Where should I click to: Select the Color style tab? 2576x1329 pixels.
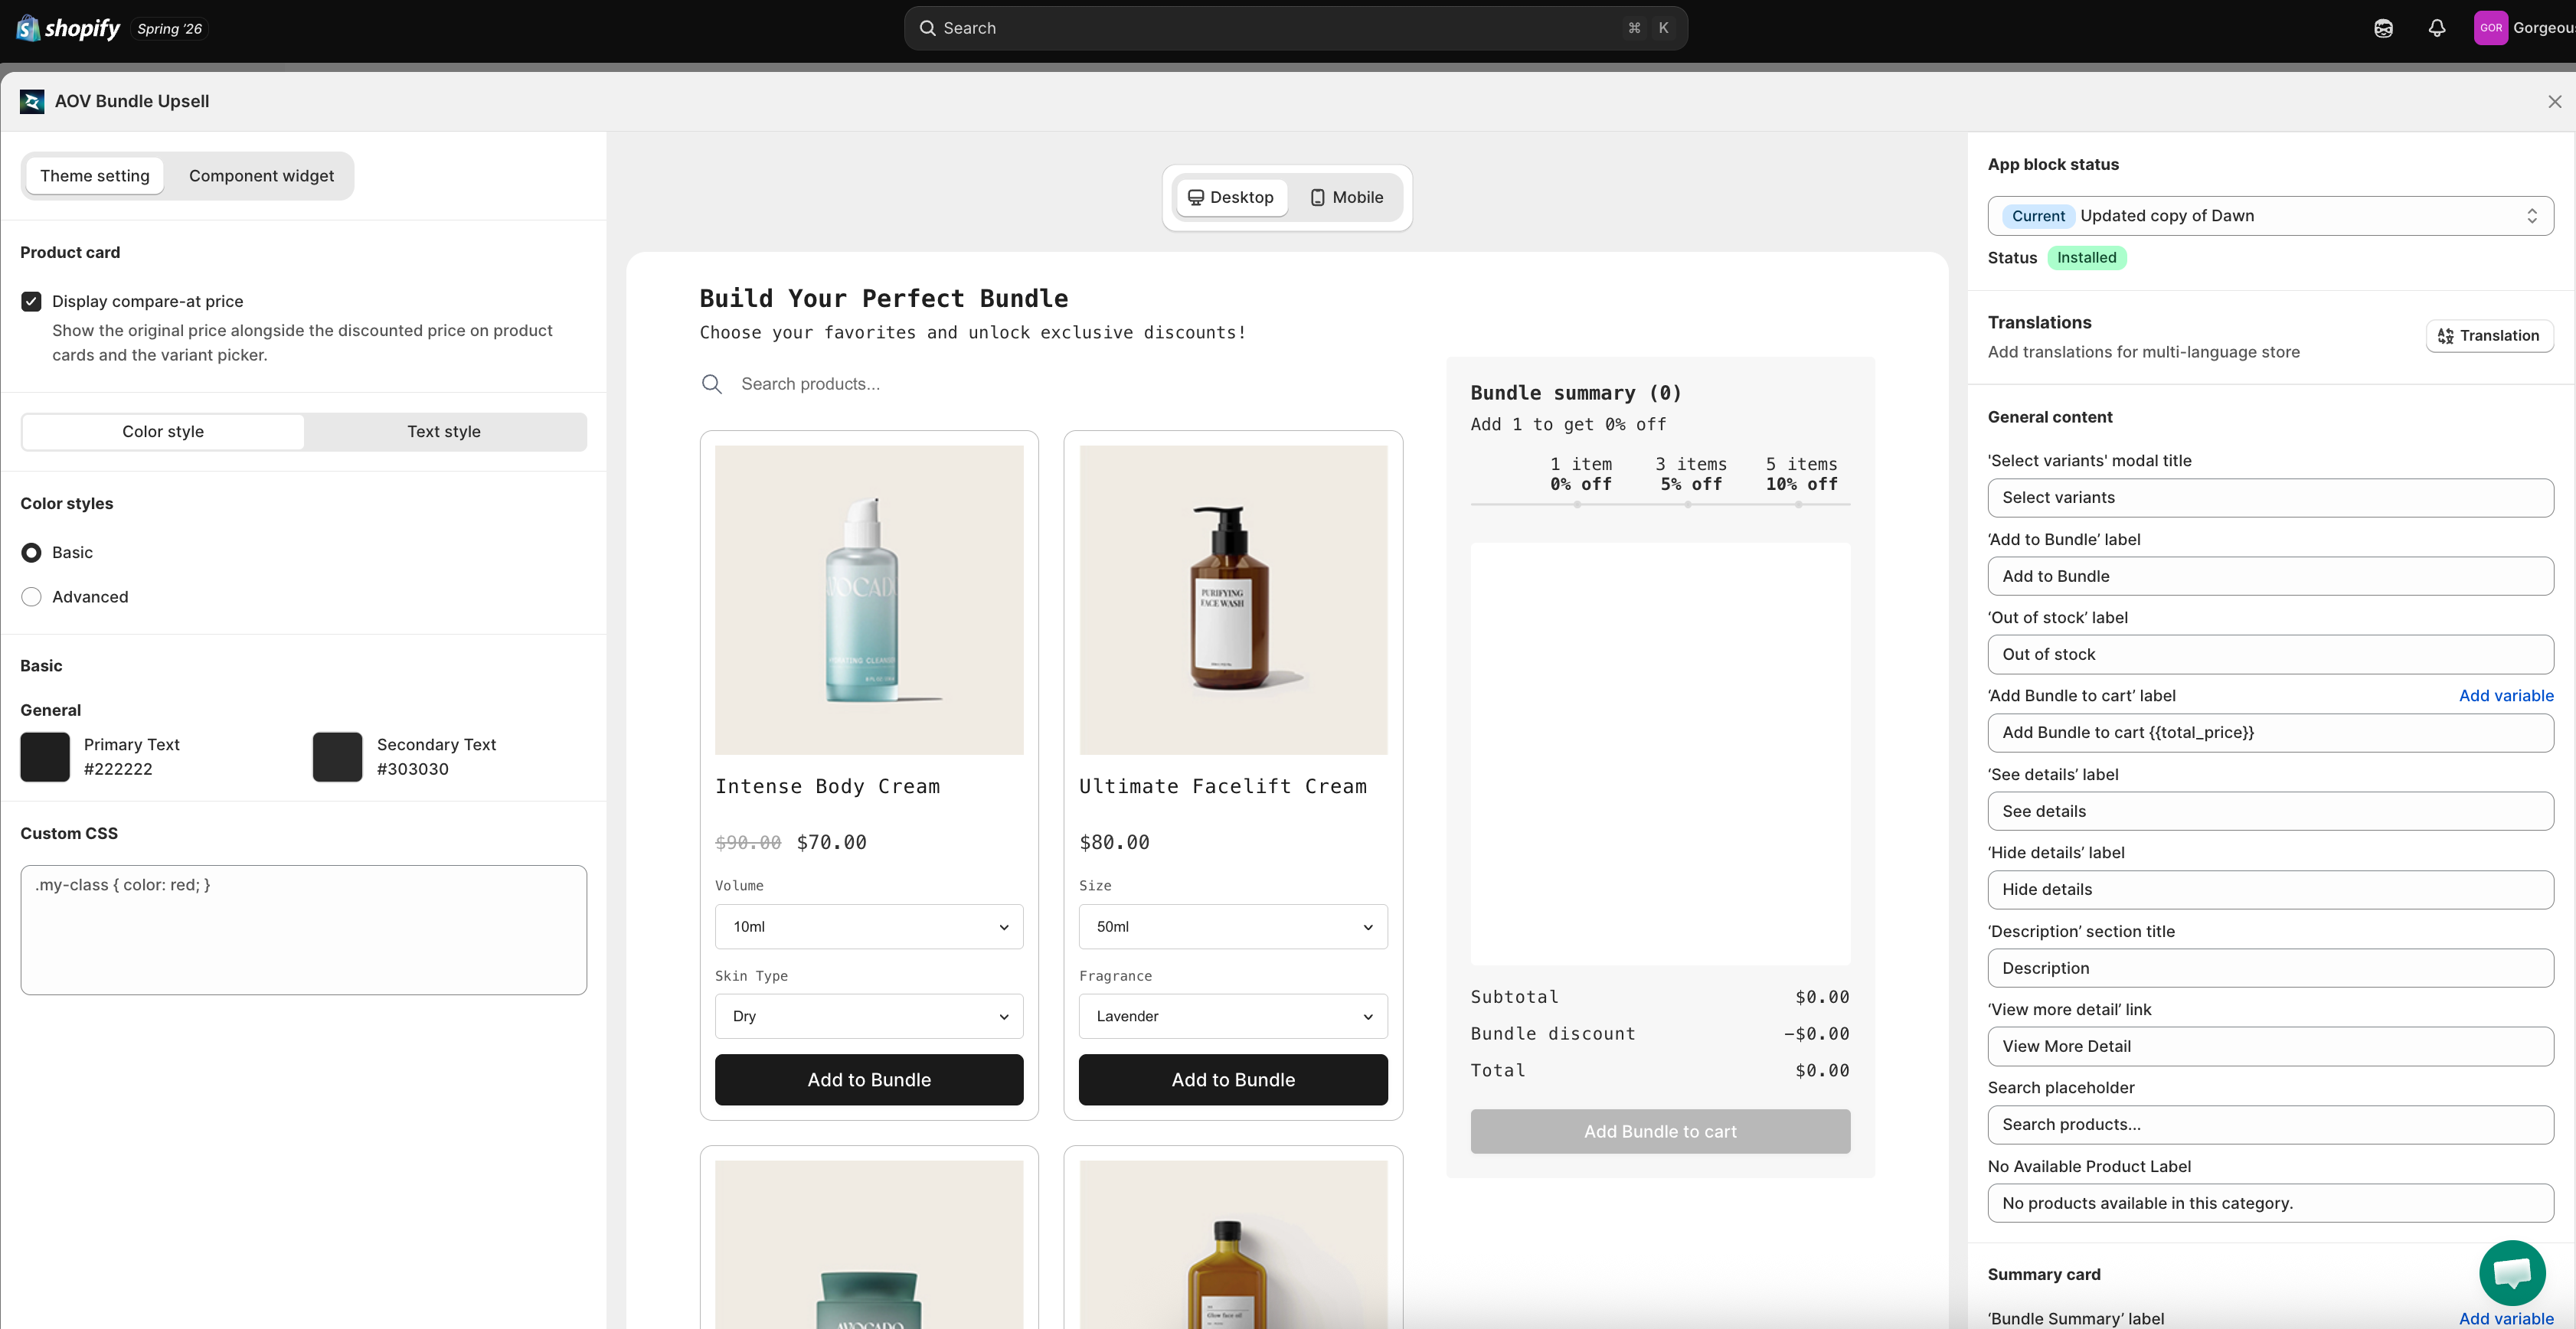click(163, 432)
